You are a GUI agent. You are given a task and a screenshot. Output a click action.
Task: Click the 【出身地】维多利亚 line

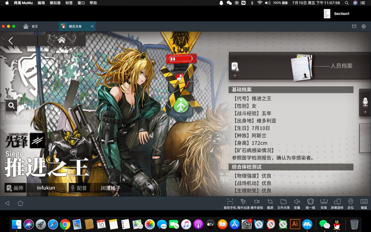(x=254, y=121)
